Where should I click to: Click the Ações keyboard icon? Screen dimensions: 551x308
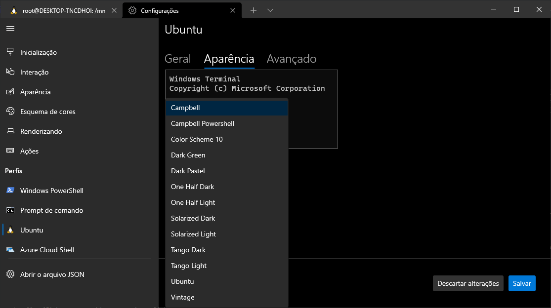(x=10, y=151)
